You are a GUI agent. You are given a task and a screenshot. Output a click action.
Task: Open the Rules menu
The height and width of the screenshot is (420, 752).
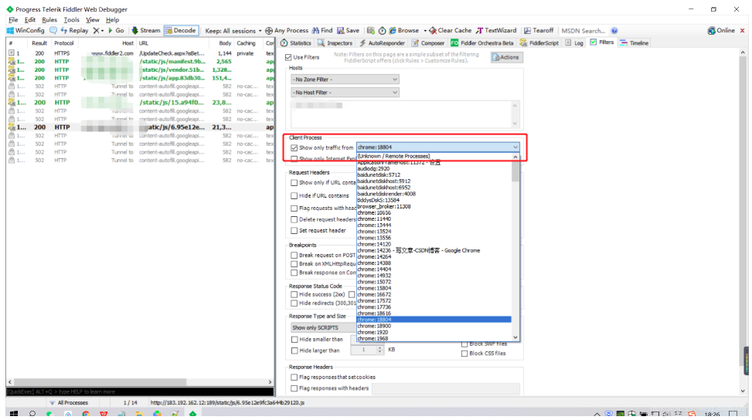click(49, 19)
